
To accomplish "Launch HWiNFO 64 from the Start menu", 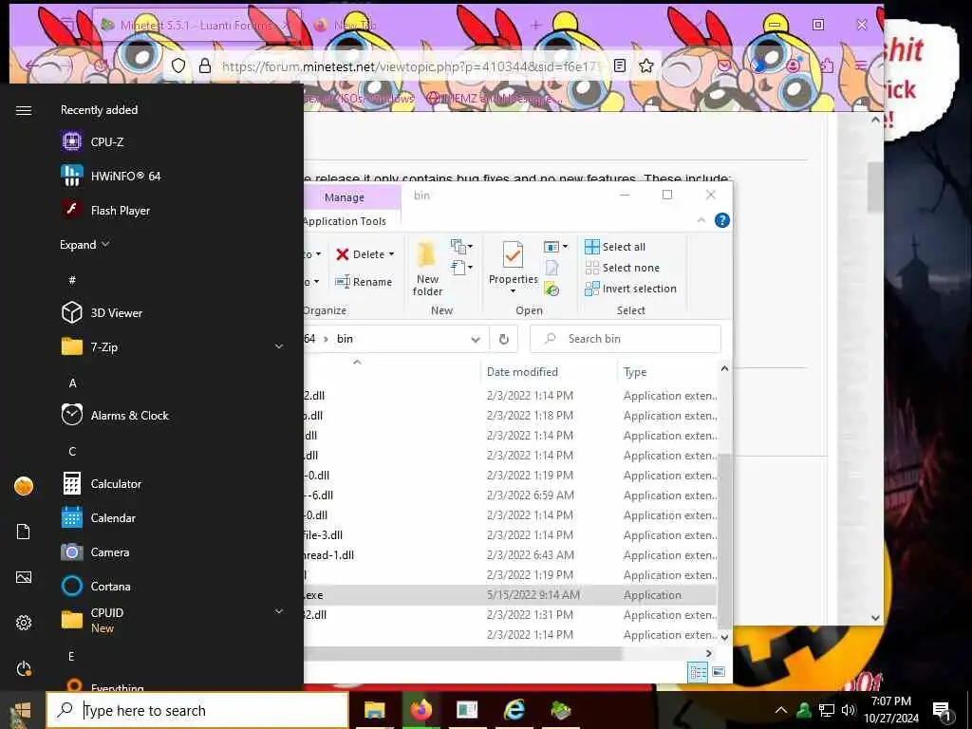I will pos(111,176).
